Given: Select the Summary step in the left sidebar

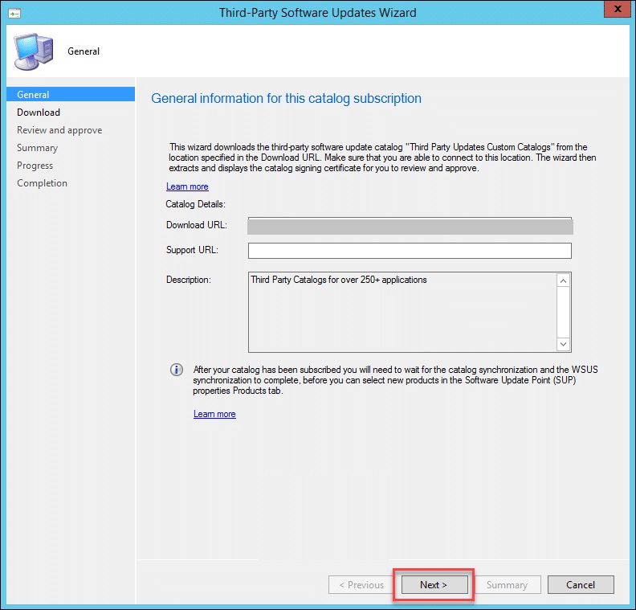Looking at the screenshot, I should click(38, 148).
